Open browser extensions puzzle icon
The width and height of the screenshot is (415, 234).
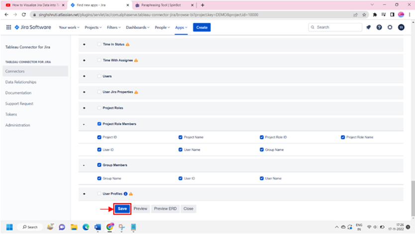click(375, 14)
